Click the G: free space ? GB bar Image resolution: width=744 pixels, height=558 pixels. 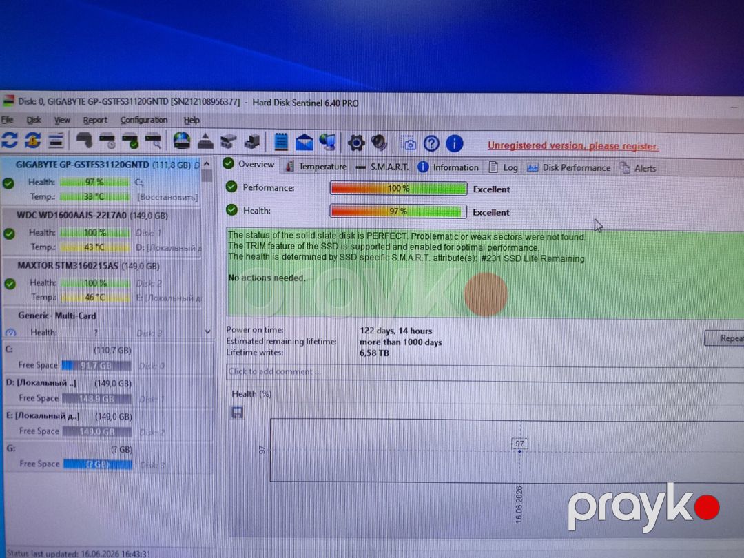tap(98, 464)
